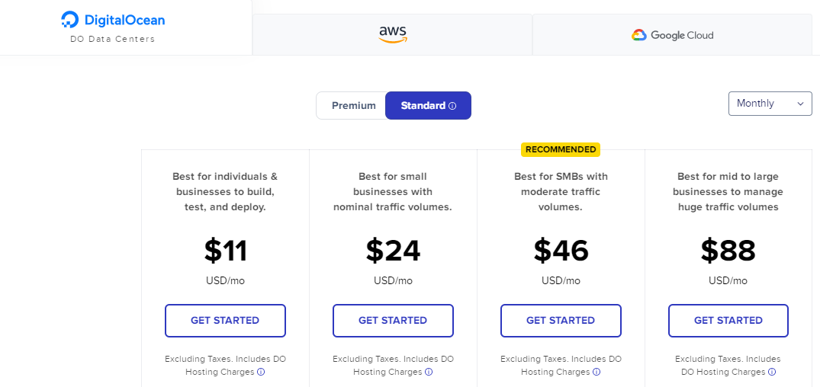Click info icon under the $24 plan
Image resolution: width=820 pixels, height=387 pixels.
click(x=429, y=373)
